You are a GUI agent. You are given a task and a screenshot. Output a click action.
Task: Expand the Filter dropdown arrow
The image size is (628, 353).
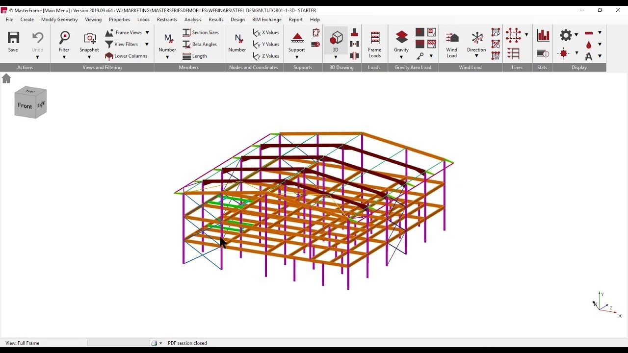[x=64, y=57]
